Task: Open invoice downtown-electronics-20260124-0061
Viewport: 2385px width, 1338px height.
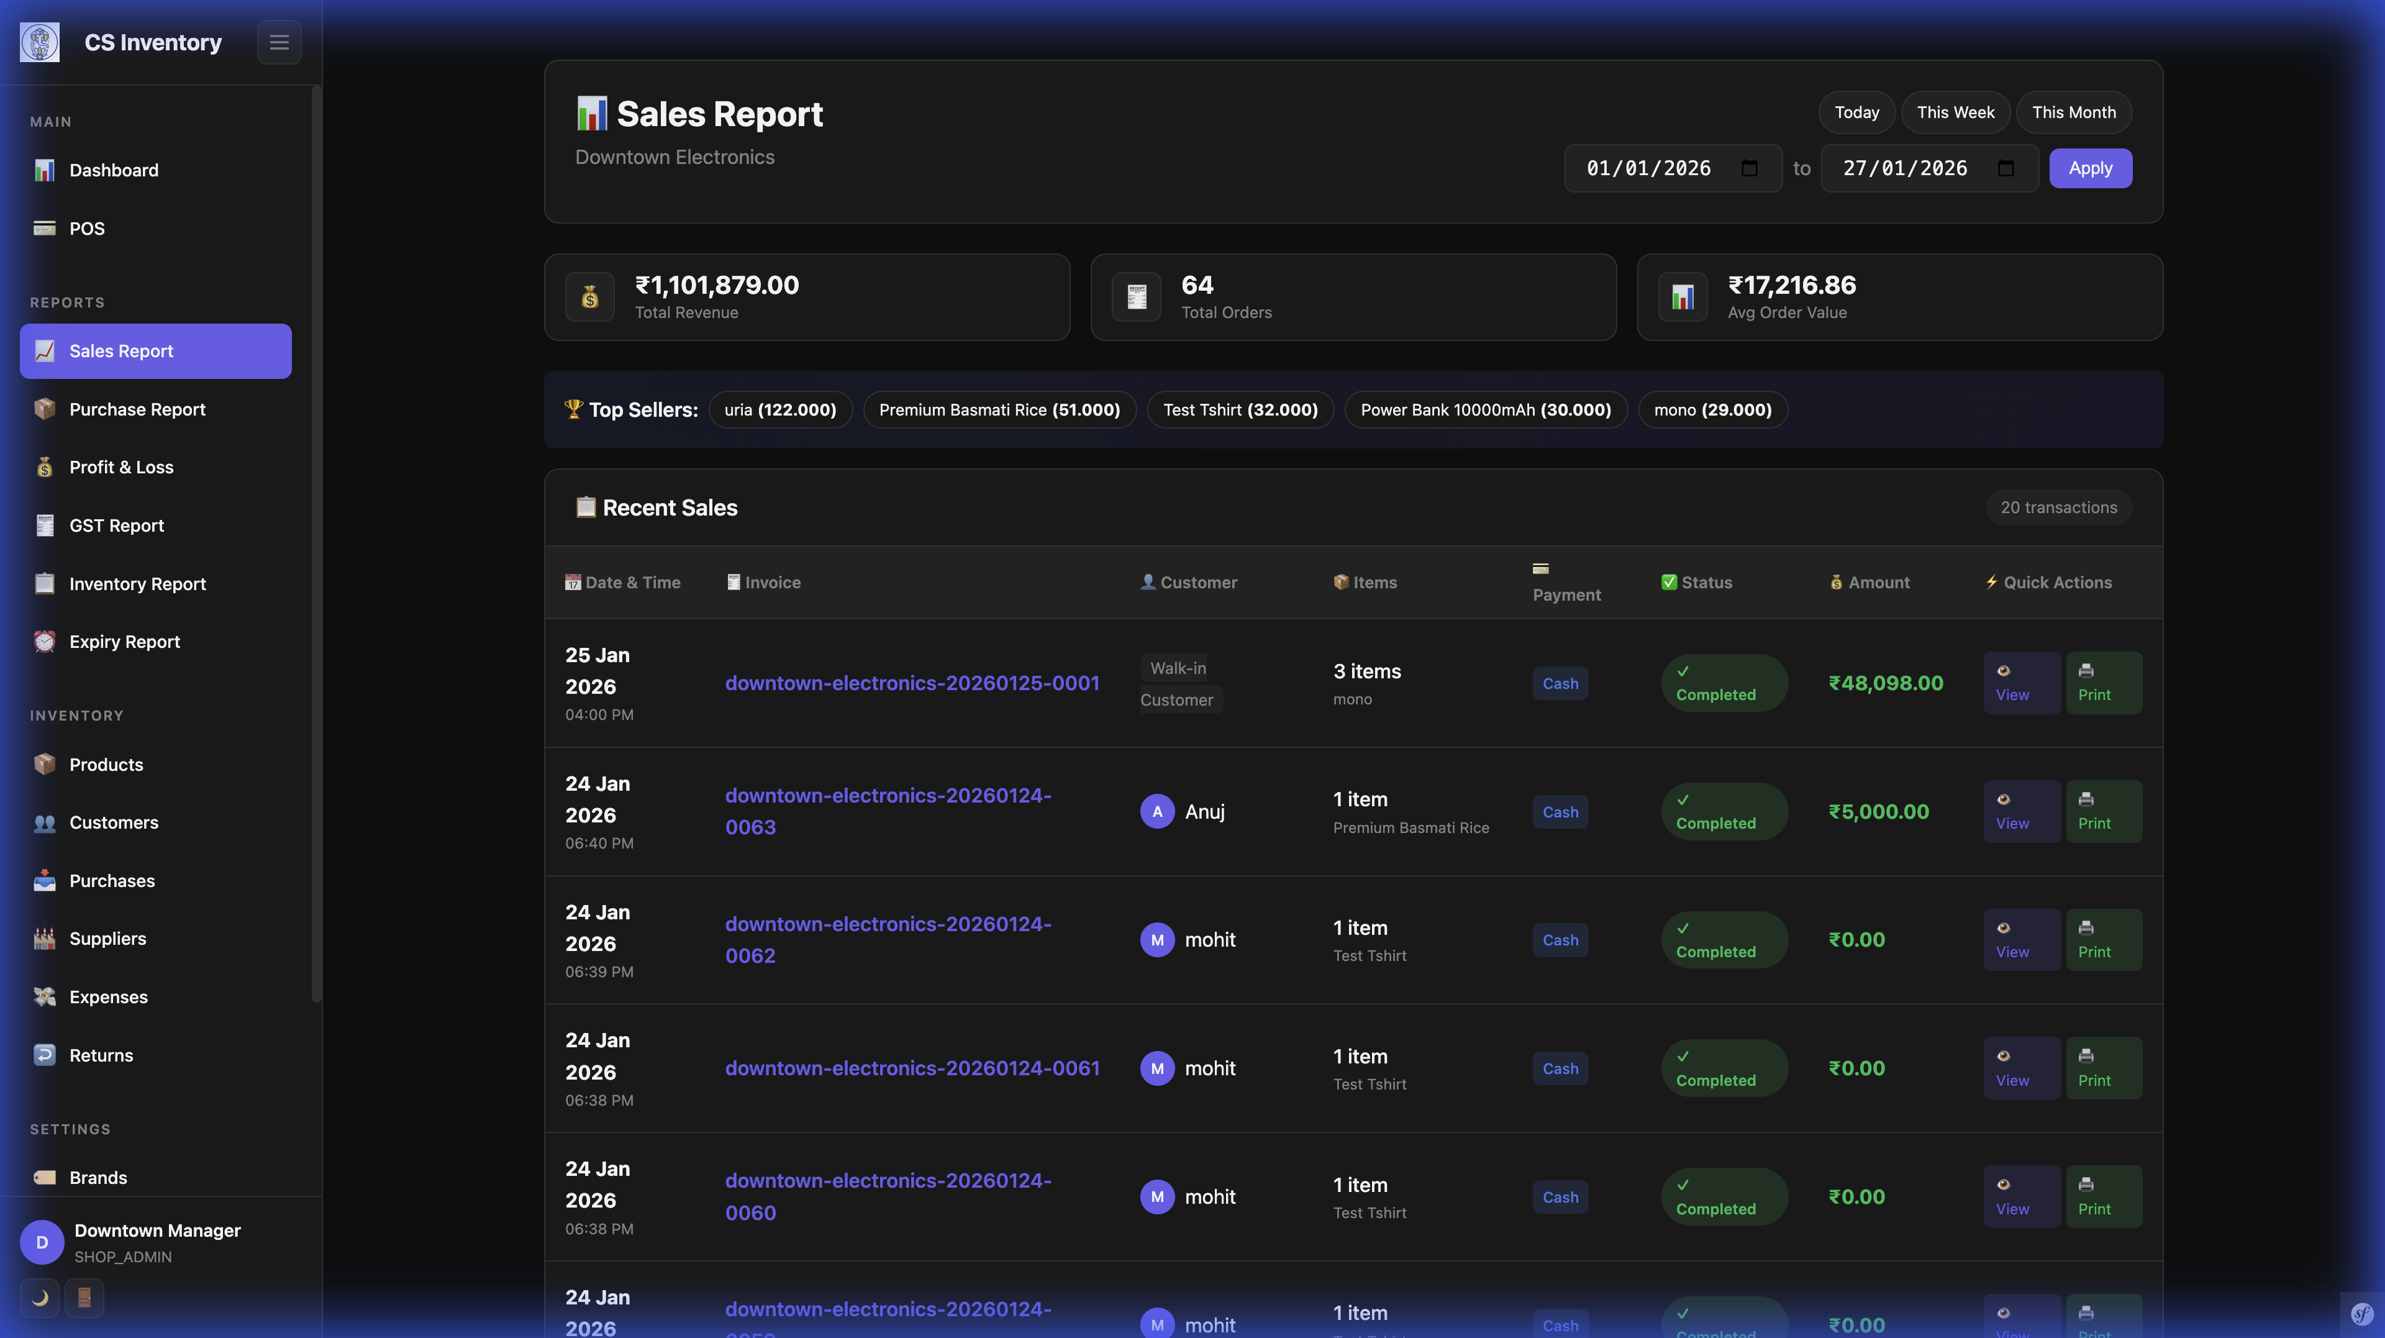Action: (912, 1068)
